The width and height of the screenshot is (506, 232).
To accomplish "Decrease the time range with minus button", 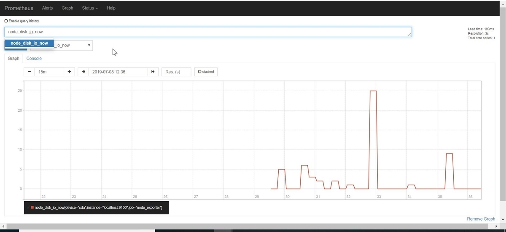I will 29,72.
